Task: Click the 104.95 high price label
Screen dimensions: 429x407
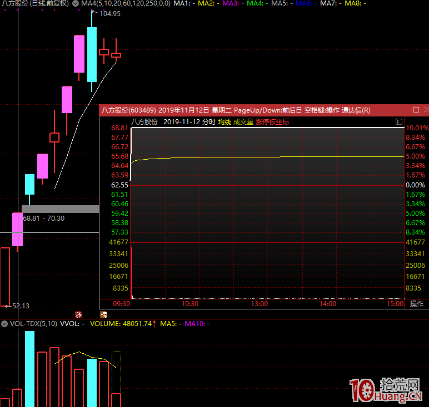Action: tap(110, 14)
